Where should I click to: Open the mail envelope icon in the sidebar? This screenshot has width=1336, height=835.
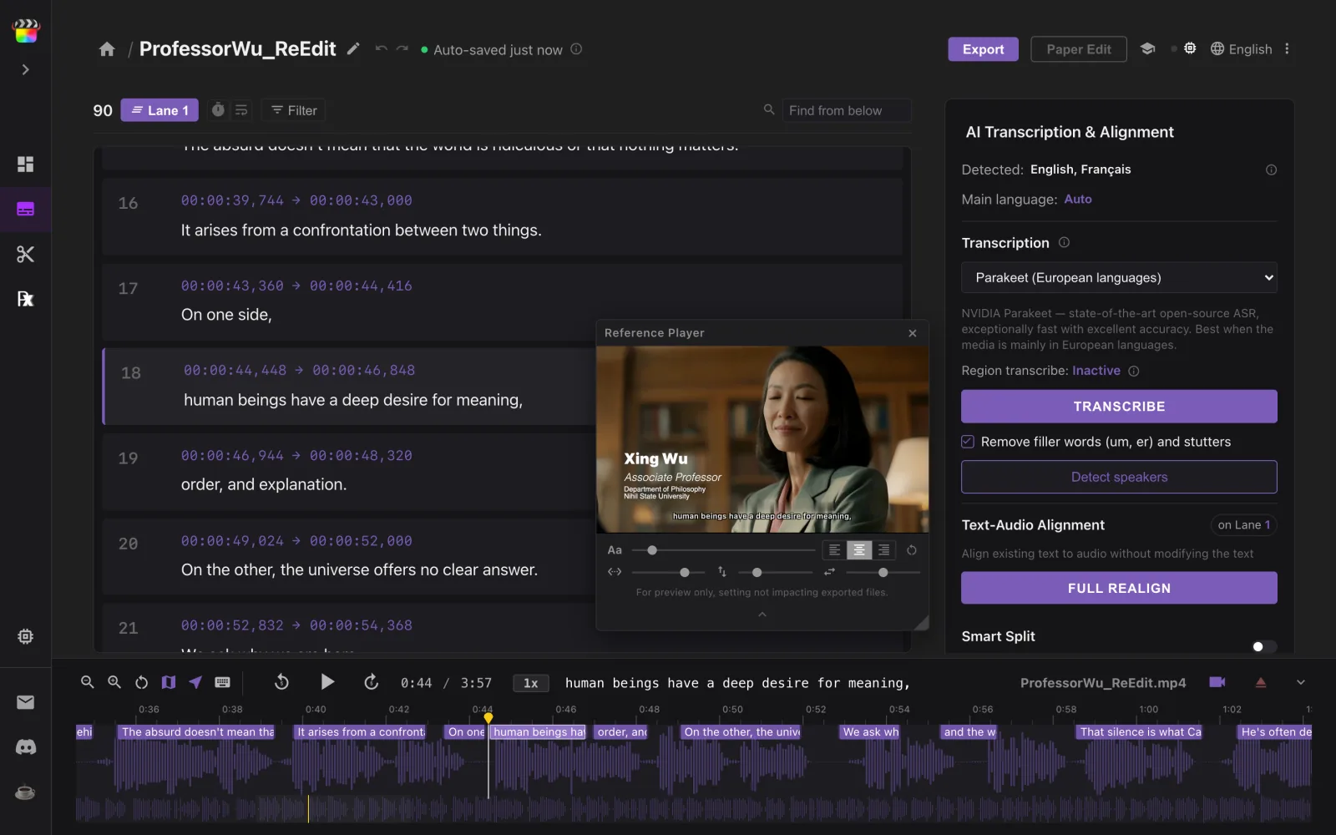(25, 702)
